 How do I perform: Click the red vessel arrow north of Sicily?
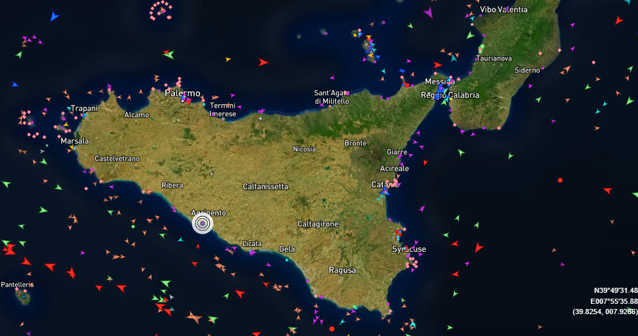263,62
